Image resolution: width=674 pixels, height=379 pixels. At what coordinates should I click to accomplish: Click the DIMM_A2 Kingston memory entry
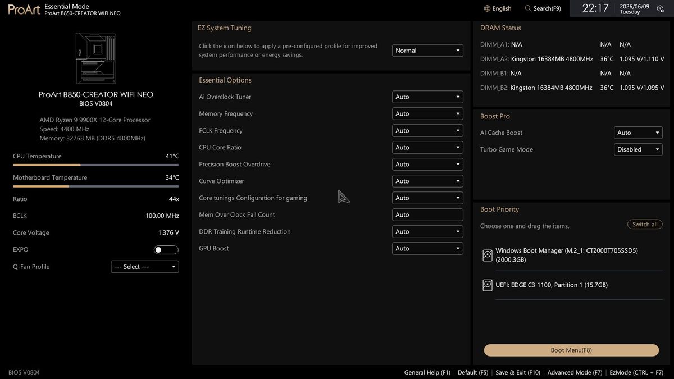pyautogui.click(x=572, y=59)
